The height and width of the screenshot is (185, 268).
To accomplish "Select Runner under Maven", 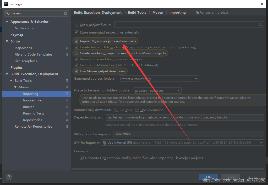I will (28, 107).
